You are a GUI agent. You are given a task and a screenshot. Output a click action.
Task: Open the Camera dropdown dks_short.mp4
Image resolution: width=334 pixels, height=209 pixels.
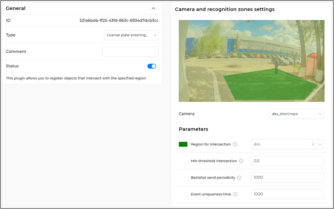pyautogui.click(x=296, y=114)
